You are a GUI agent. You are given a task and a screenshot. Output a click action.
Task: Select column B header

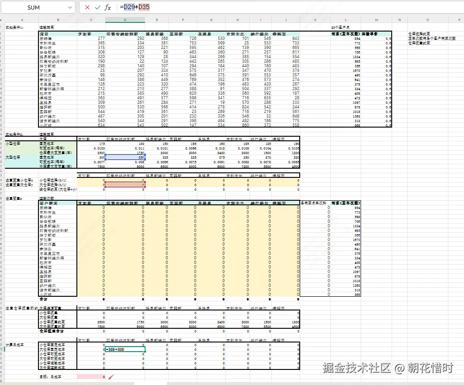click(x=58, y=20)
